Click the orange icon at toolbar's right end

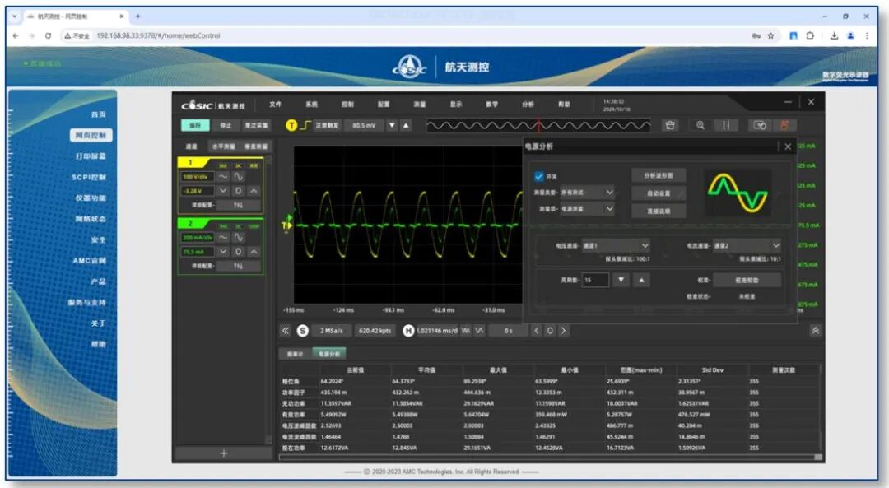(x=785, y=125)
